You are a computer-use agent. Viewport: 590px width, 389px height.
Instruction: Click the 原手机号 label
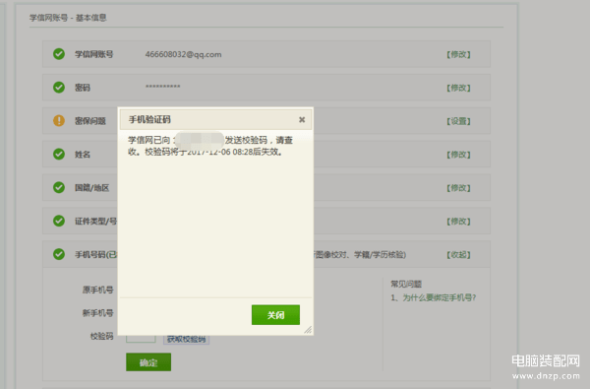point(97,290)
